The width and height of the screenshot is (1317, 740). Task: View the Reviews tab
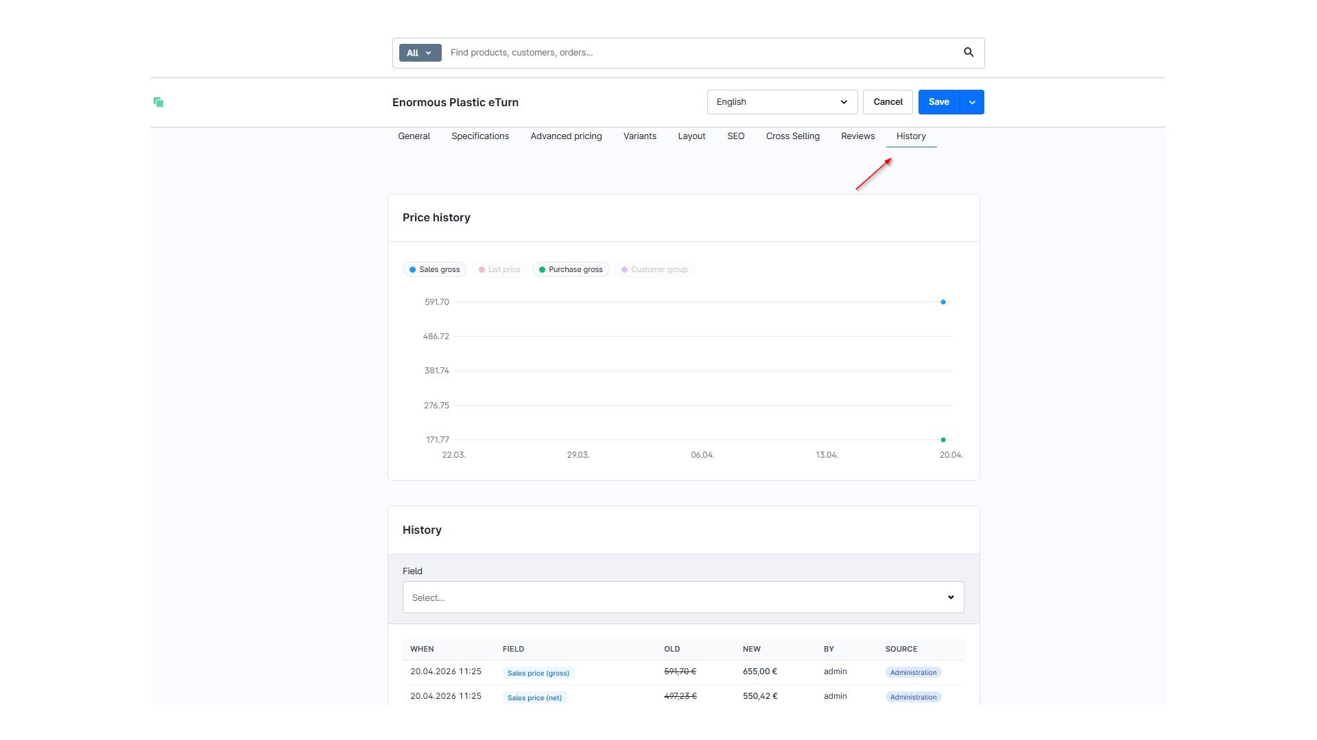point(858,136)
